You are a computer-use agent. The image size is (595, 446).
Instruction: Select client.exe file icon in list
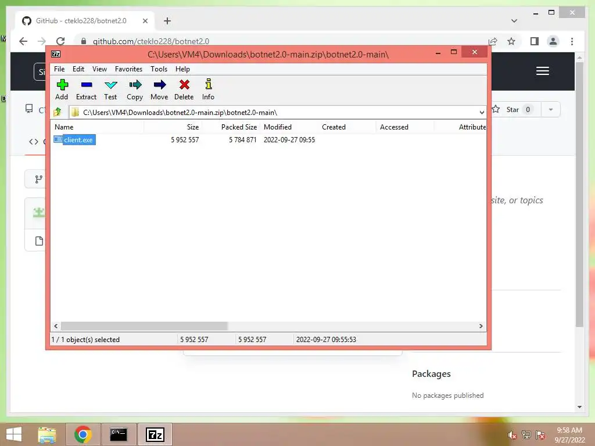tap(58, 139)
